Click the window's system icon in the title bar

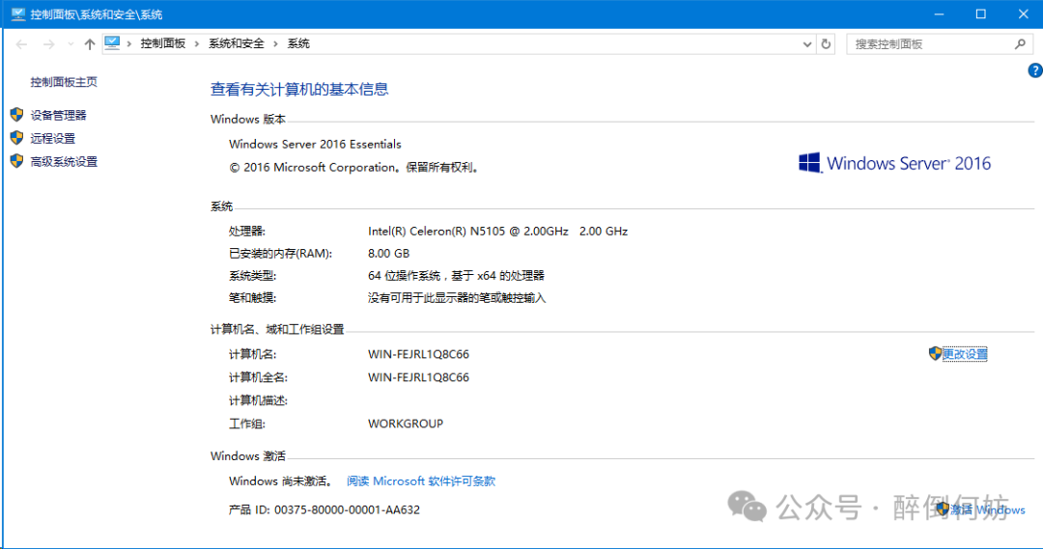click(18, 14)
